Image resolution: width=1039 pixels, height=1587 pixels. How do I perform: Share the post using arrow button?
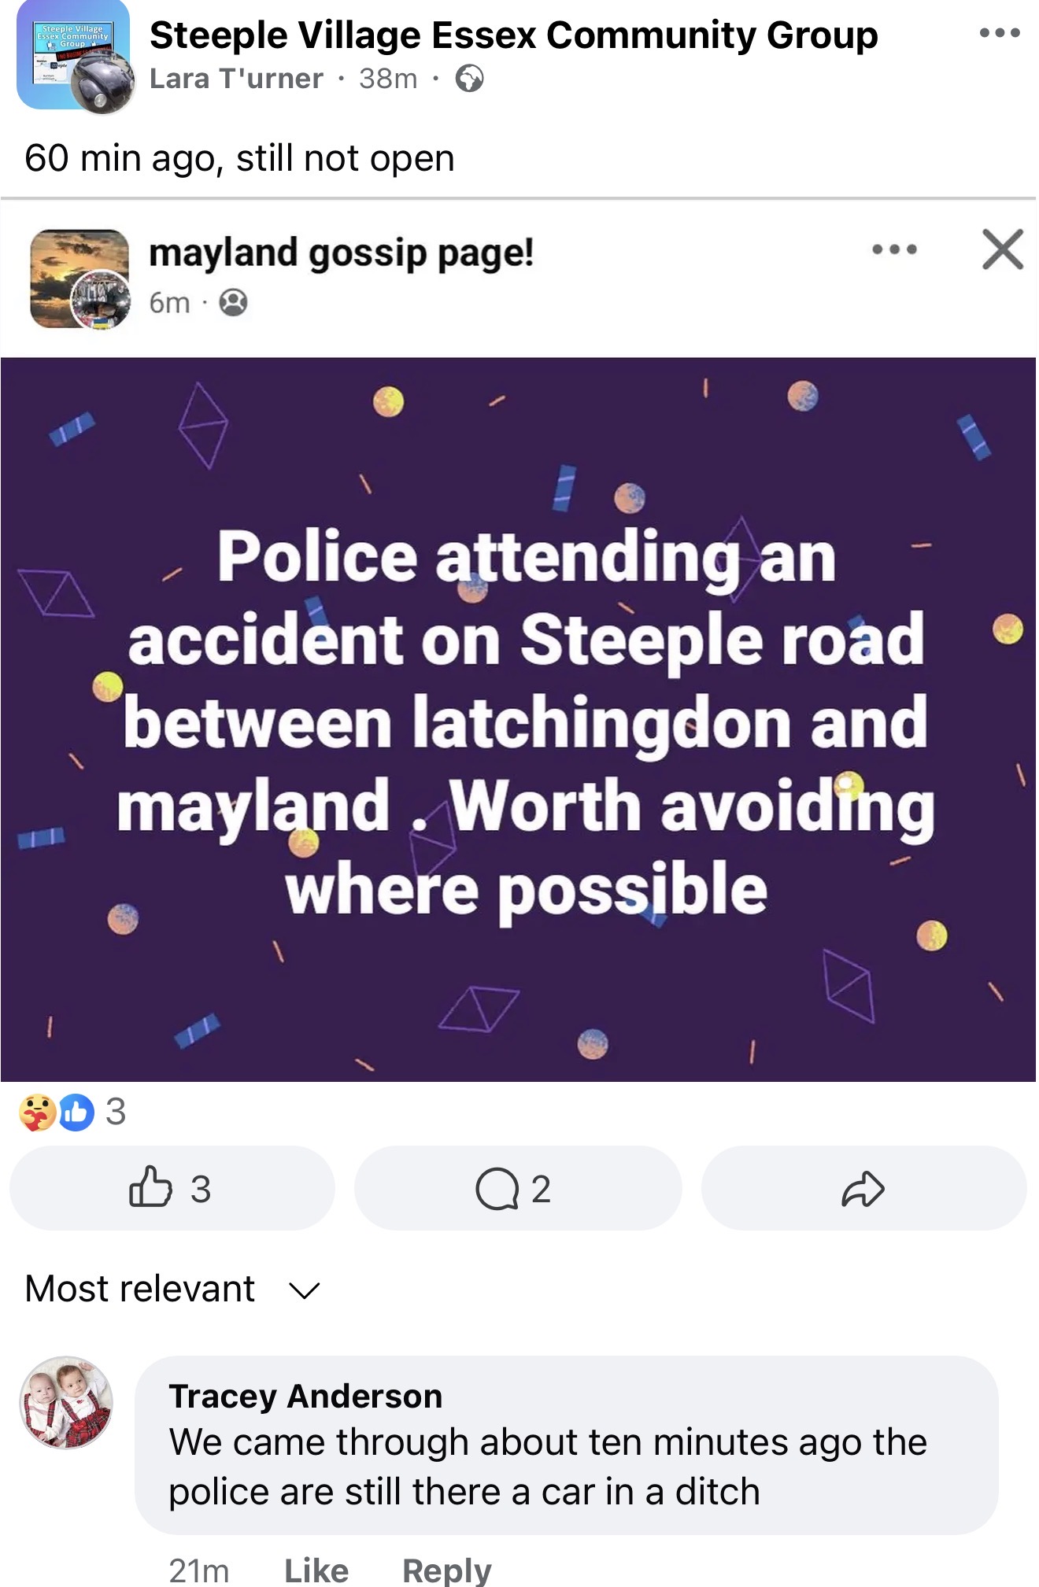click(x=863, y=1188)
